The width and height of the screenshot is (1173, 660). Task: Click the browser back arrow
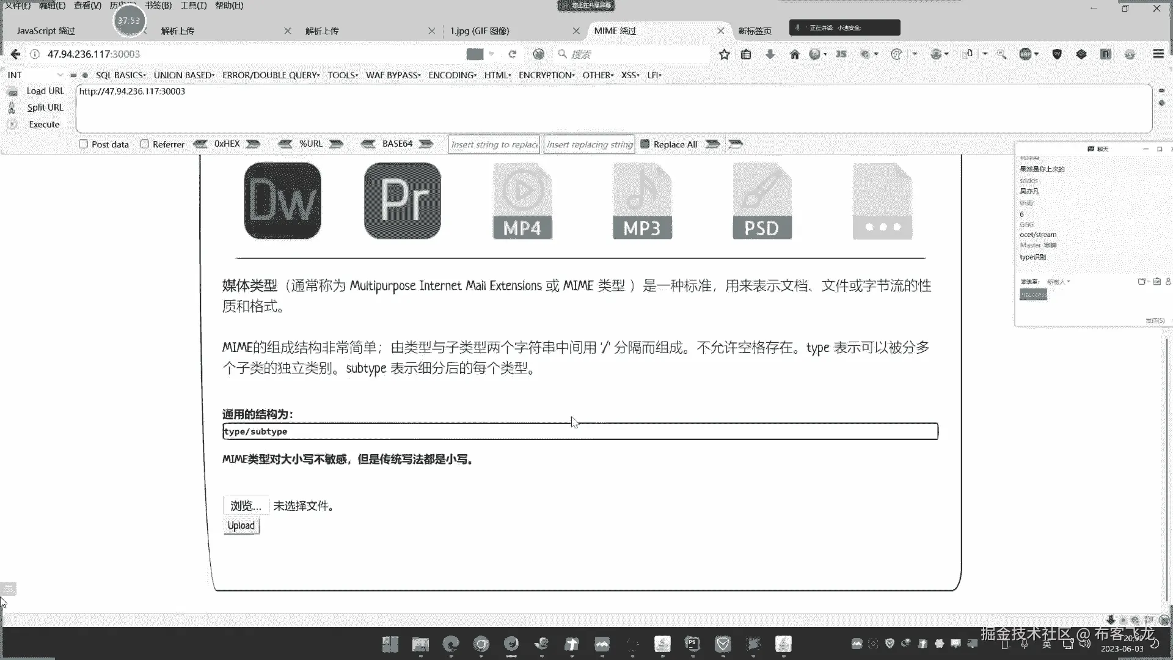[x=15, y=54]
